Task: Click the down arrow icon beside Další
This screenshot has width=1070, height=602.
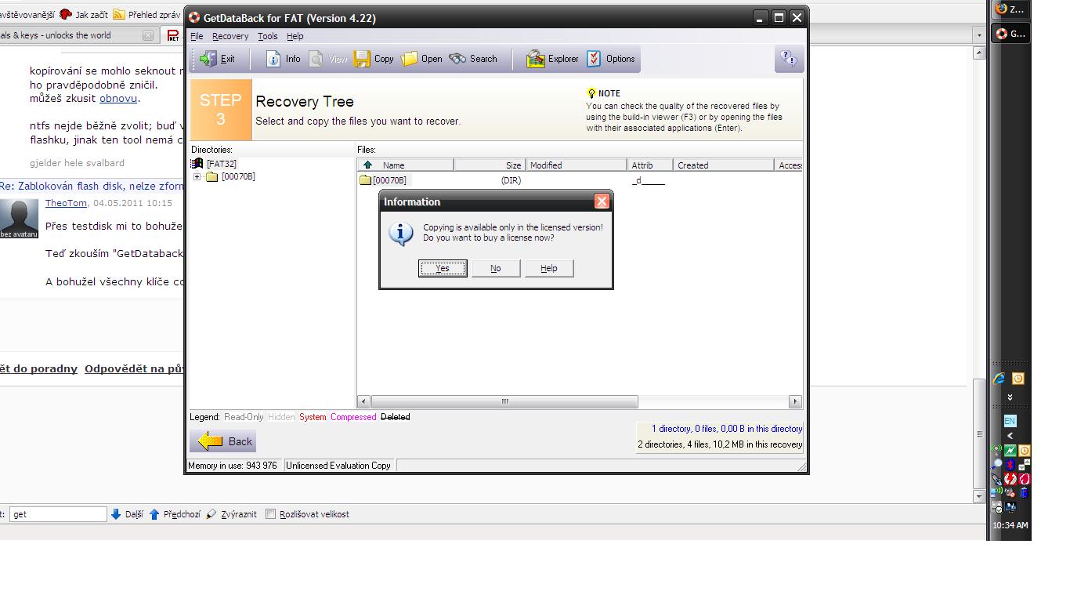Action: [x=116, y=514]
